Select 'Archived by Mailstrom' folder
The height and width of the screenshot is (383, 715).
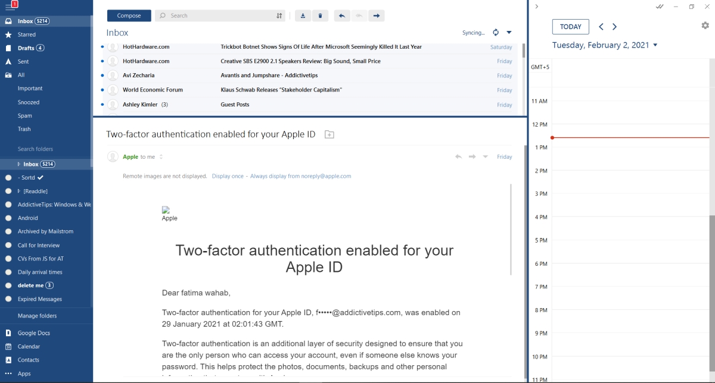click(45, 231)
